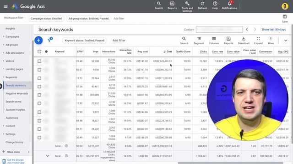Open Tools and settings
The width and height of the screenshot is (293, 164).
click(187, 7)
